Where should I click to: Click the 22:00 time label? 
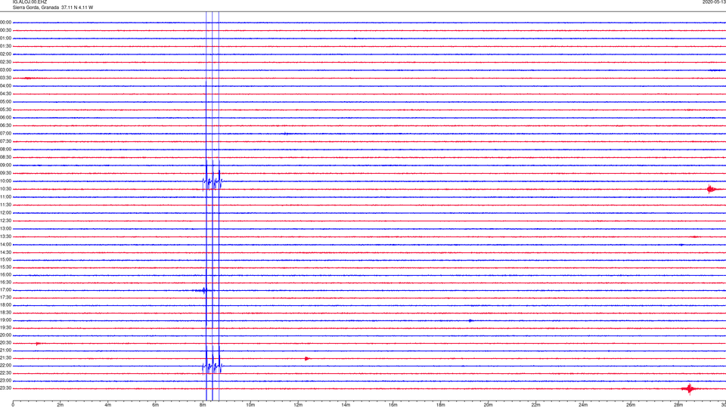(5, 366)
